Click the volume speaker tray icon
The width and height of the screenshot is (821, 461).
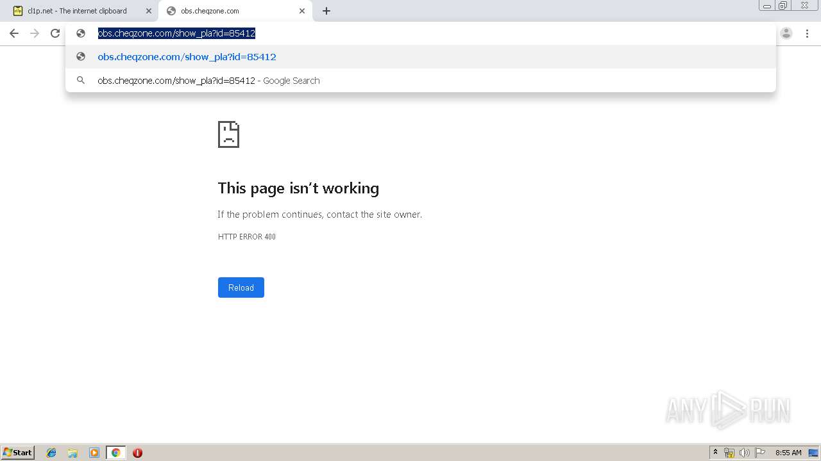click(x=745, y=453)
